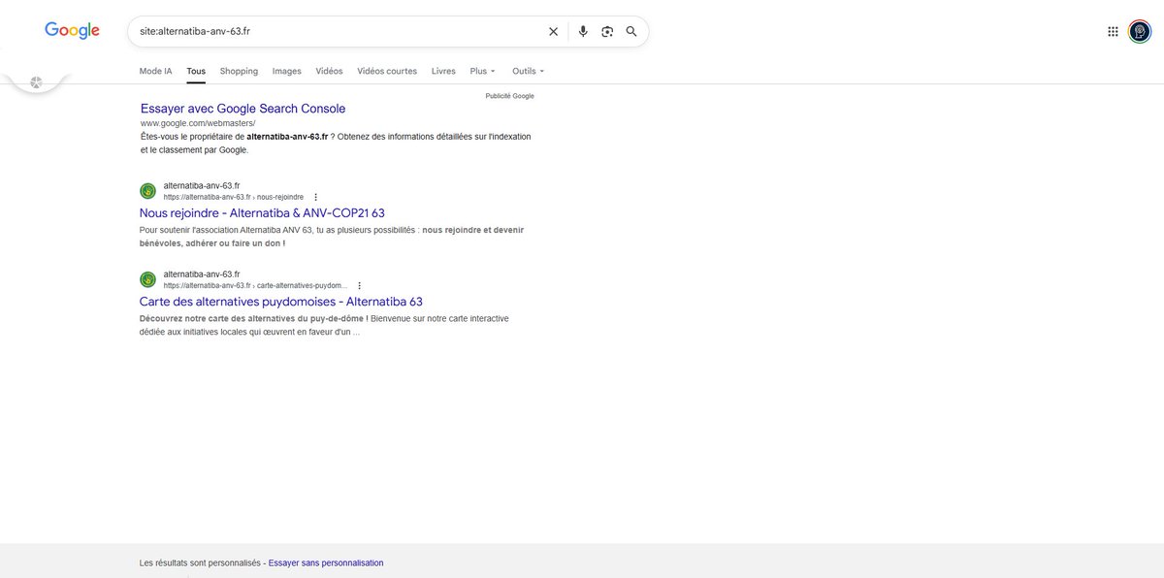The height and width of the screenshot is (578, 1164).
Task: Open Google Lens image search icon
Action: click(x=607, y=31)
